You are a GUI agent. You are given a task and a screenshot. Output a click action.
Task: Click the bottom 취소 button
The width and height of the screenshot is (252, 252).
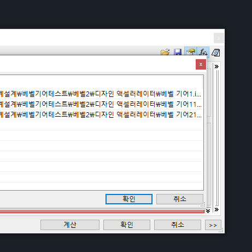click(x=178, y=225)
